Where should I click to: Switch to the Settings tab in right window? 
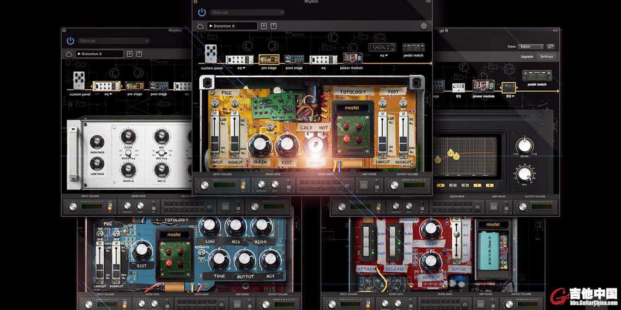coord(546,57)
